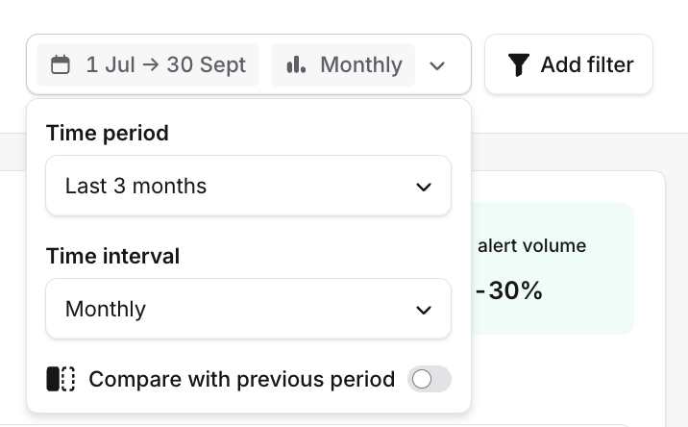Toggle Compare with previous period switch

click(430, 379)
